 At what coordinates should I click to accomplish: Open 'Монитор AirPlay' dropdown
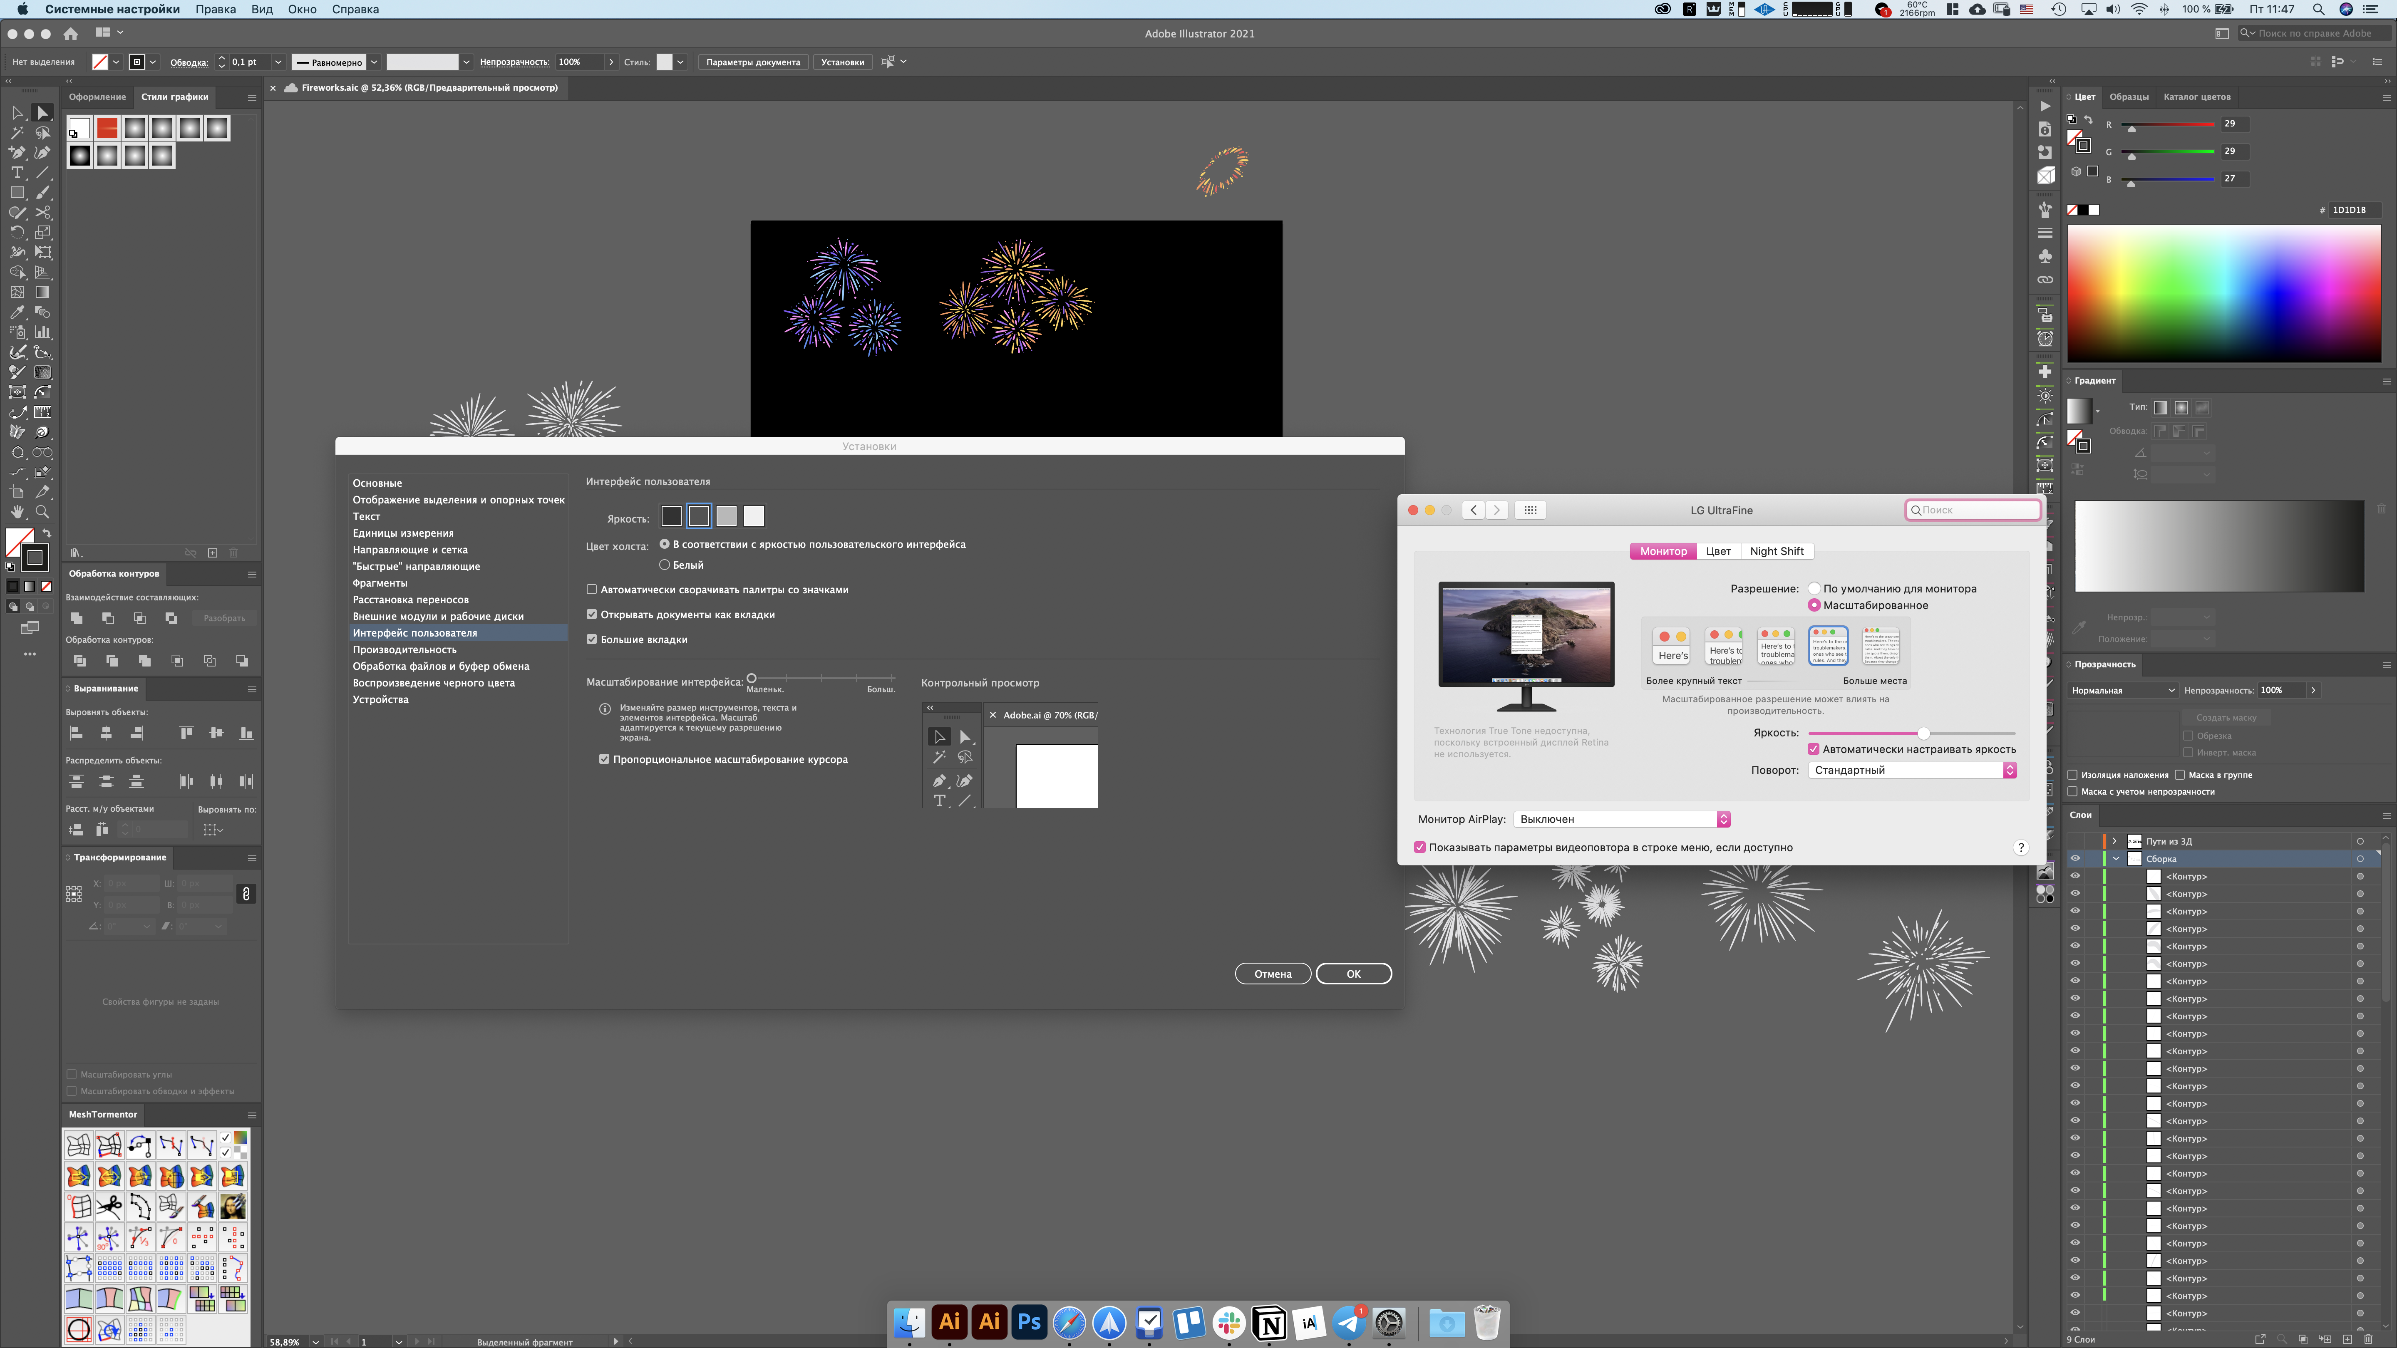click(x=1621, y=820)
